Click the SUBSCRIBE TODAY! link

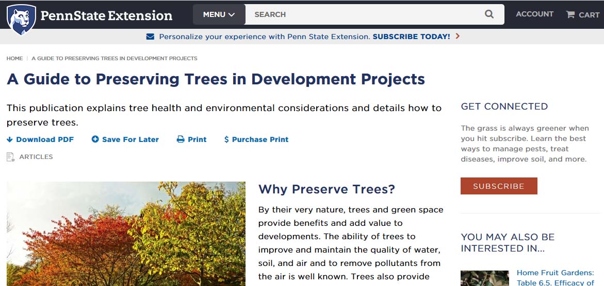pyautogui.click(x=411, y=37)
